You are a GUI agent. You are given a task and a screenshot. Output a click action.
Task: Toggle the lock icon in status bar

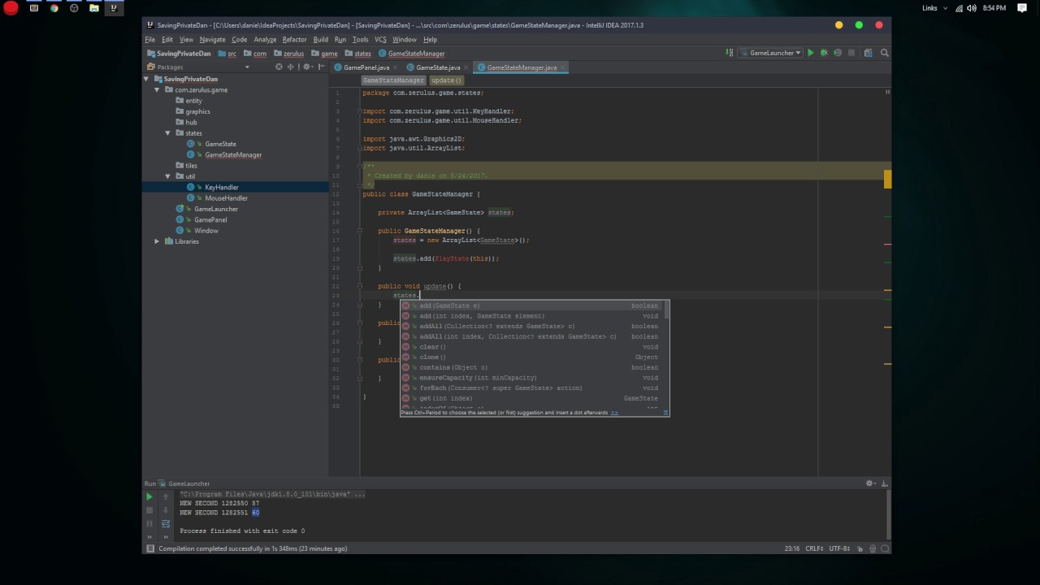861,548
